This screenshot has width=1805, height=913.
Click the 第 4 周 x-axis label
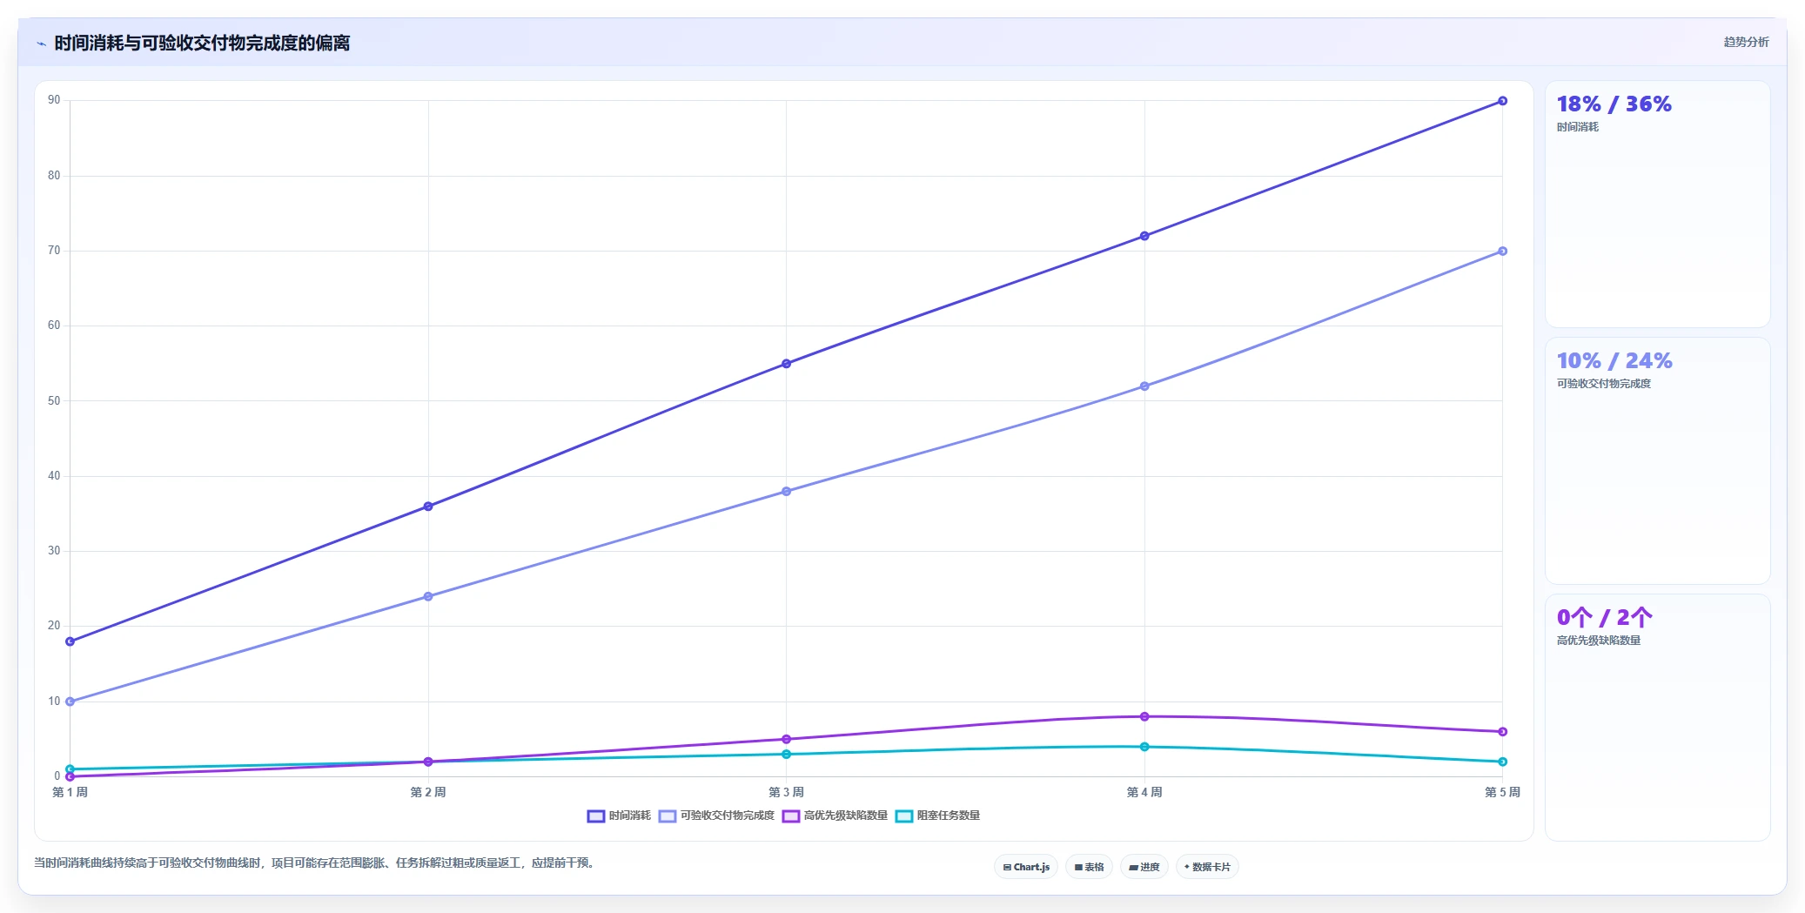(1144, 792)
